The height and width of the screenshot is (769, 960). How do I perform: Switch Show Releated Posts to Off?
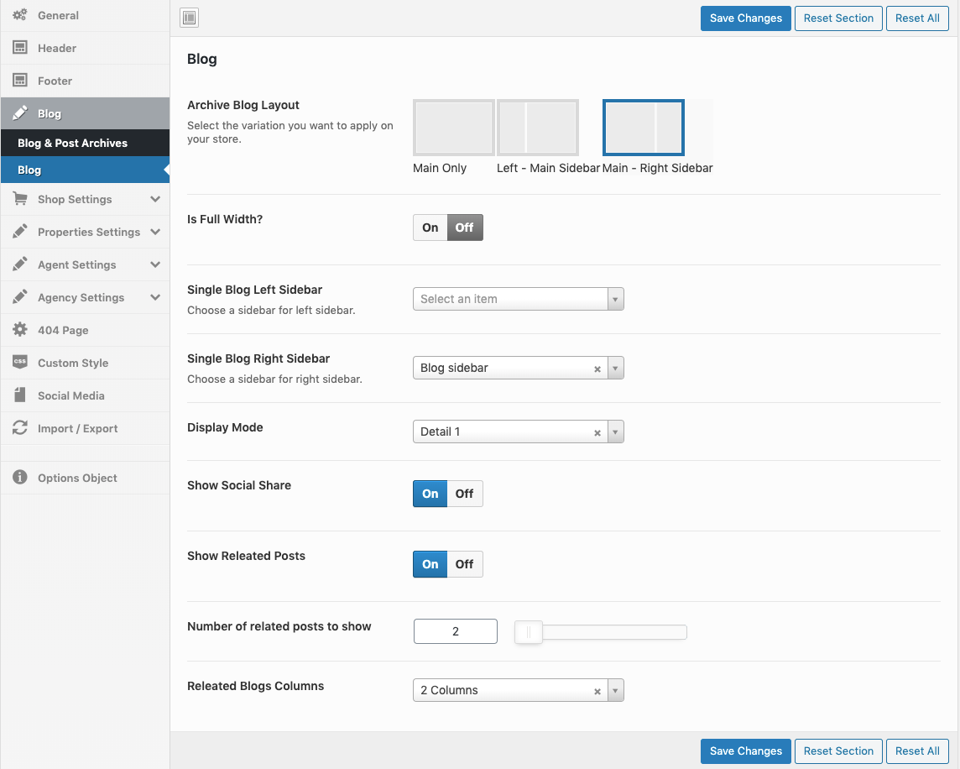[x=465, y=564]
